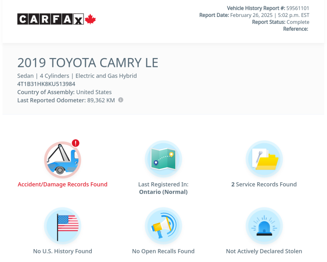Select No U.S. History Found label
Viewport: 327px width, 262px height.
(x=63, y=251)
